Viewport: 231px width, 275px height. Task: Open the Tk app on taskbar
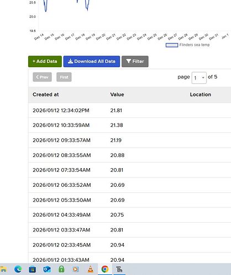[x=119, y=269]
